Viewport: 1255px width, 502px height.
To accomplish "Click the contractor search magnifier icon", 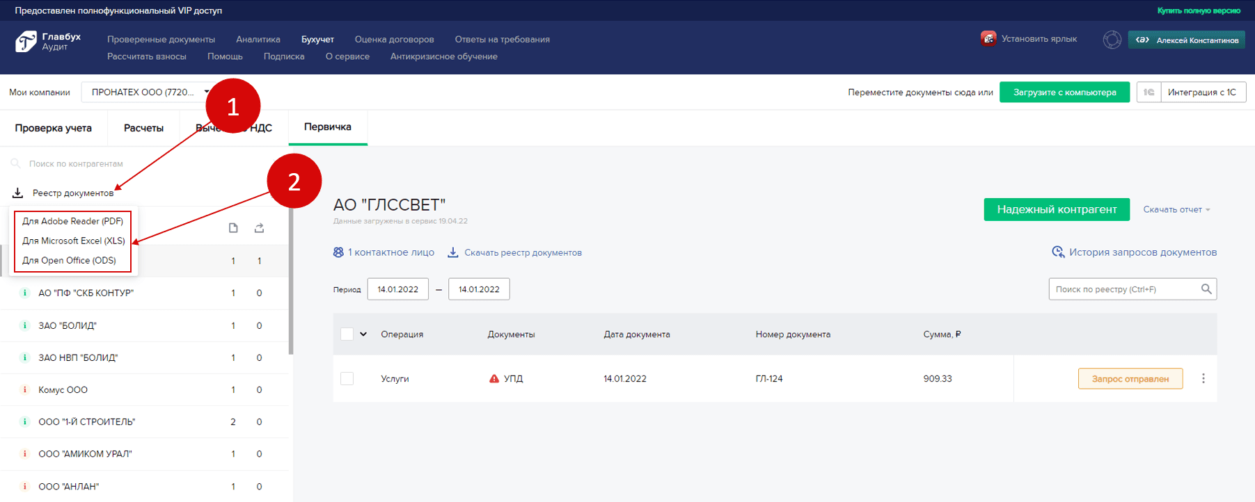I will pos(15,163).
